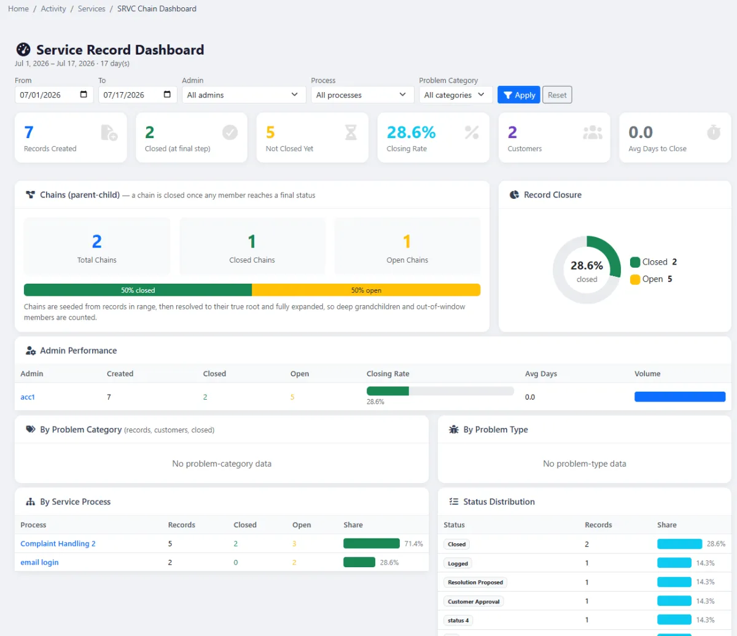Expand the Admin dropdown filter

(x=244, y=95)
